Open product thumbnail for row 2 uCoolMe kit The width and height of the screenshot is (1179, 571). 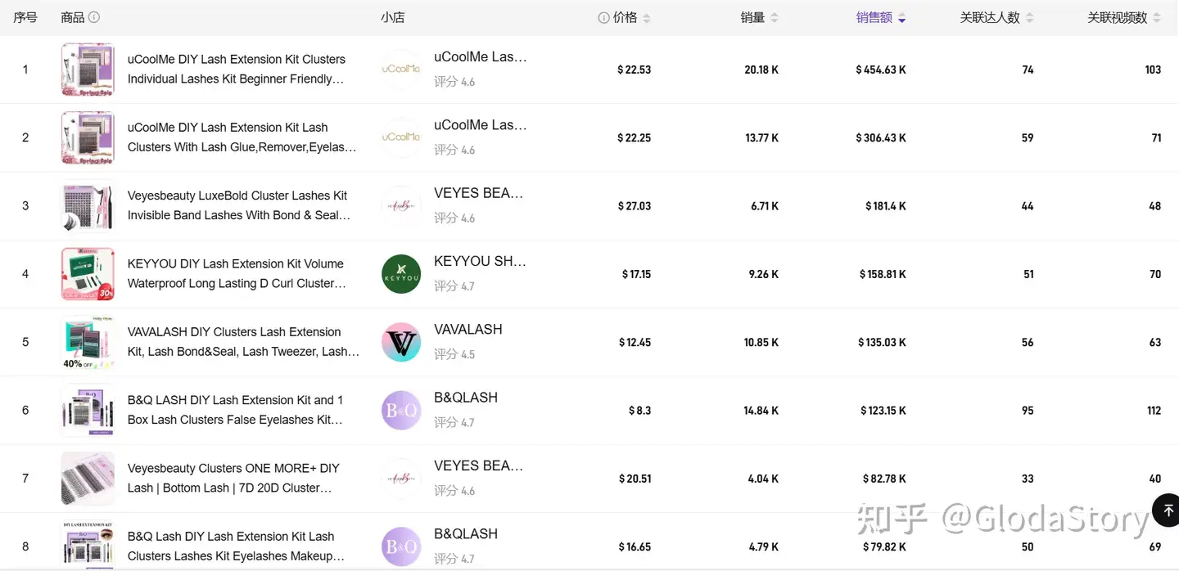tap(88, 137)
